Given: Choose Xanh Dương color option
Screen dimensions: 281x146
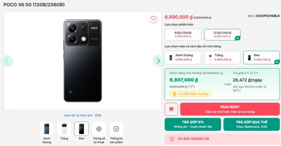Looking at the screenshot, I should point(183,58).
